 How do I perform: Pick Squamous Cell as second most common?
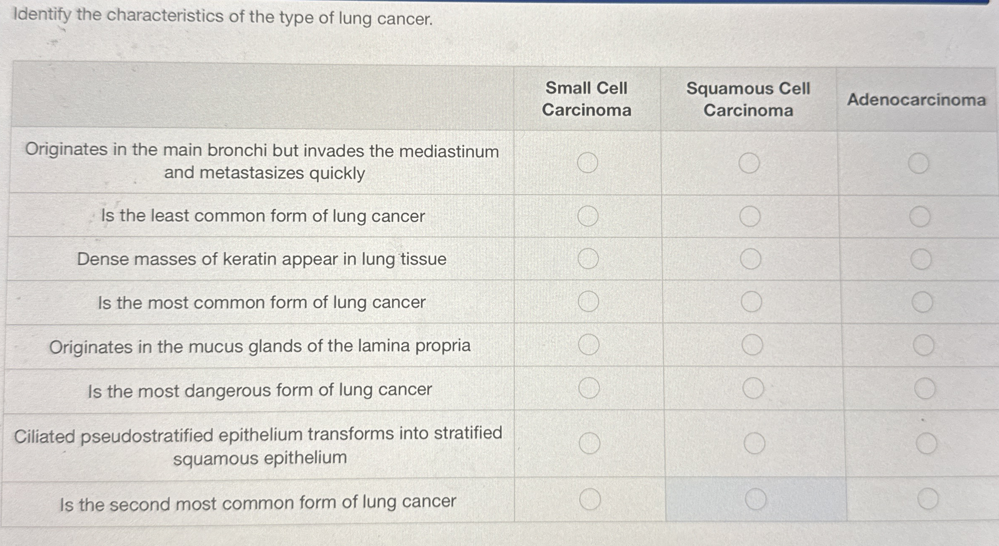[x=756, y=500]
